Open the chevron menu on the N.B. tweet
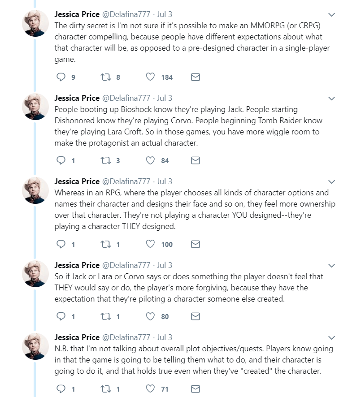The image size is (352, 397). pos(331,337)
